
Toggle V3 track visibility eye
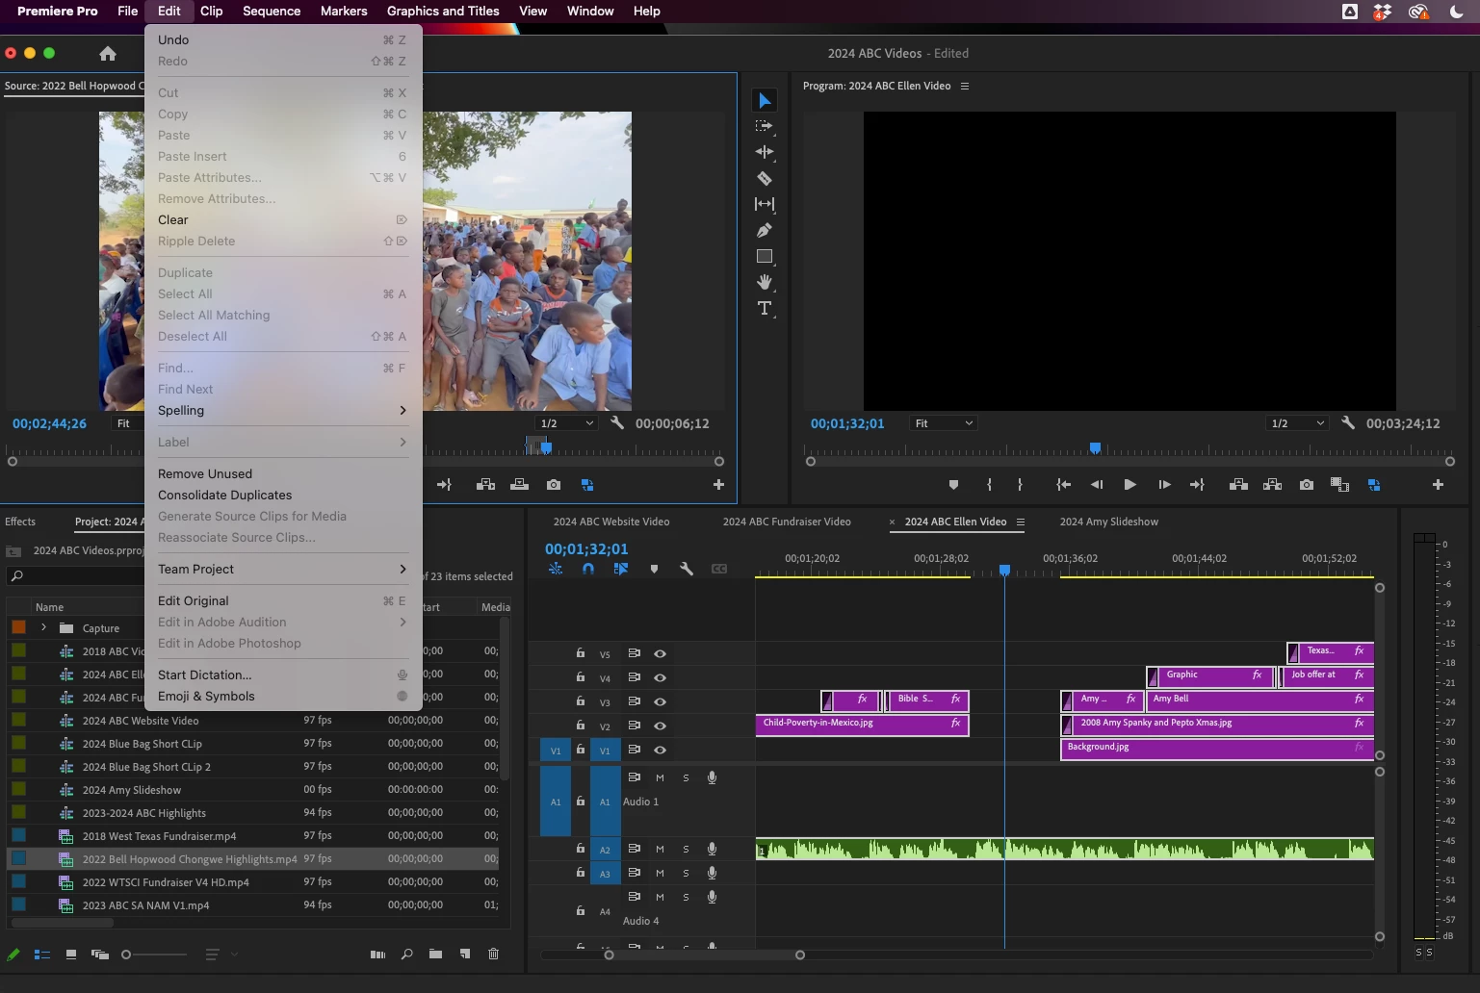pyautogui.click(x=660, y=701)
